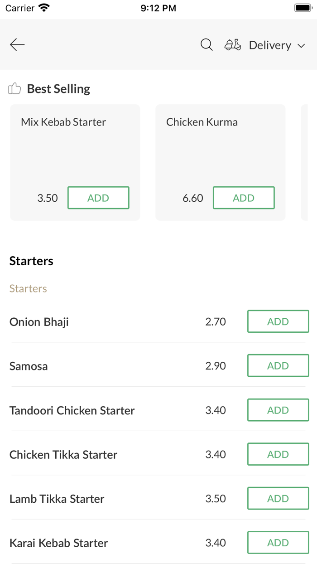317x564 pixels.
Task: Go back using the arrow icon
Action: pos(17,44)
